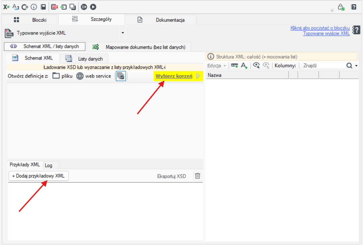363x245 pixels.
Task: Delete example XML with the trash icon
Action: click(198, 176)
